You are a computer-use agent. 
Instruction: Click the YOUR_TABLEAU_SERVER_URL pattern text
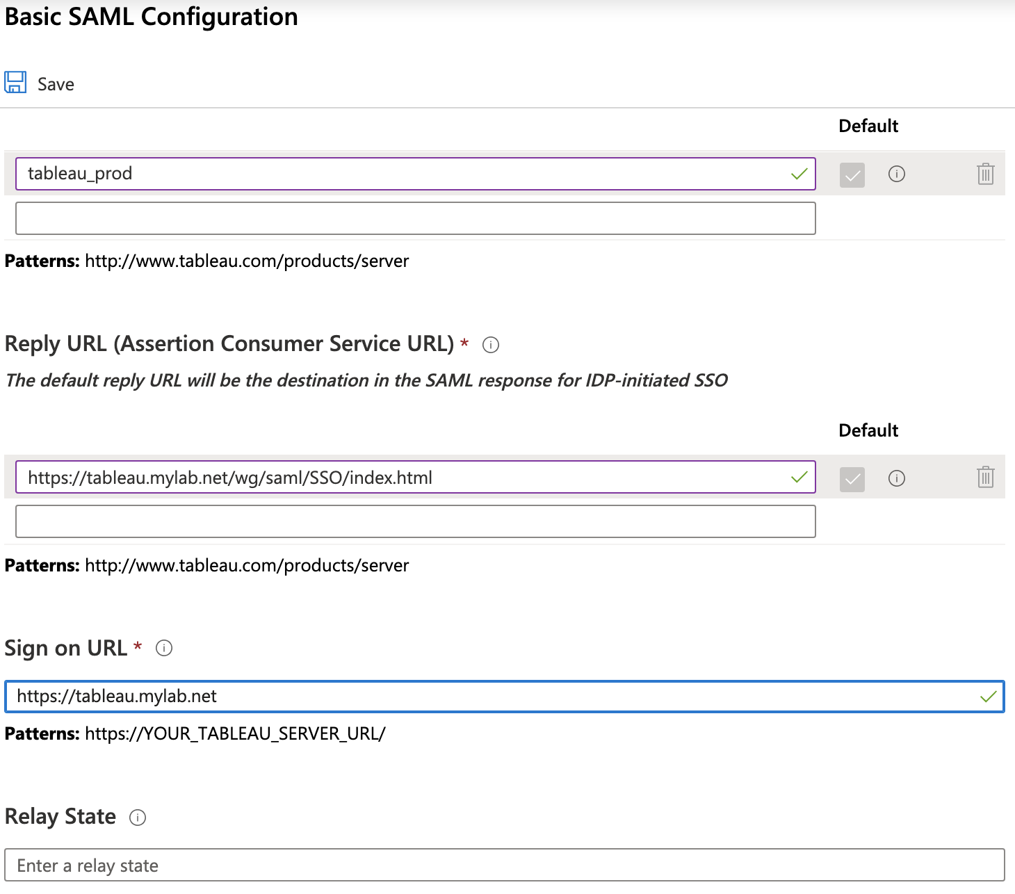(235, 734)
